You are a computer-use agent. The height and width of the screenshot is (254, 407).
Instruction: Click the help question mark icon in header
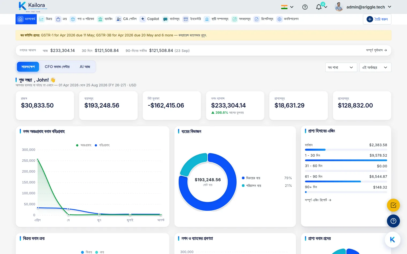tap(305, 7)
